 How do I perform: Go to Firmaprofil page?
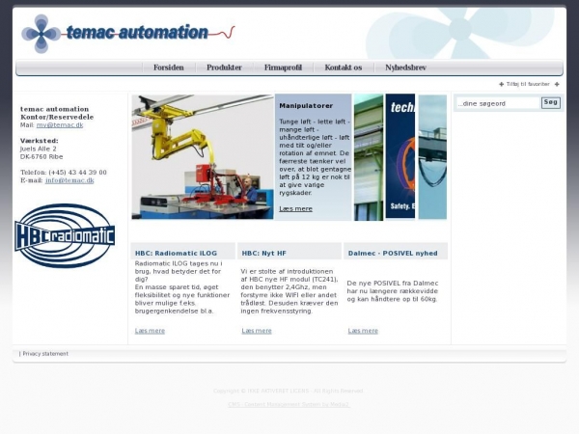click(x=283, y=68)
